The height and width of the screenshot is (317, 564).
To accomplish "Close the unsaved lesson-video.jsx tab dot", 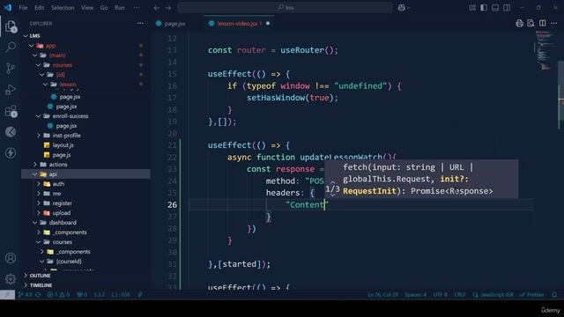I will 268,24.
